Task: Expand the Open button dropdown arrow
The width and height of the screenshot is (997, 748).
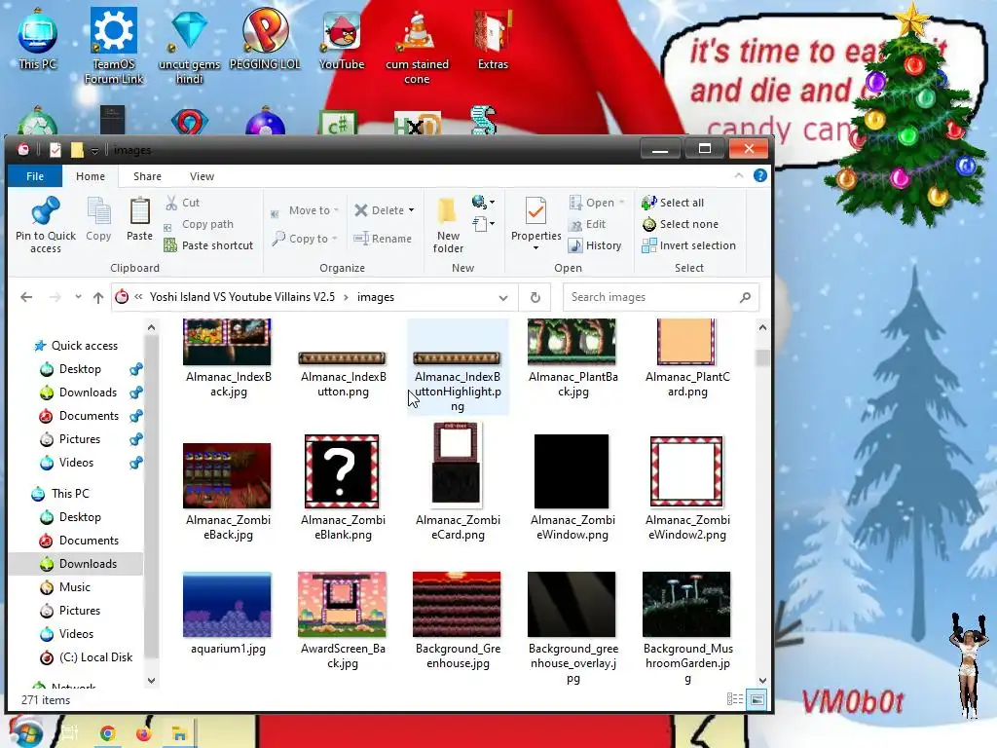Action: tap(622, 203)
